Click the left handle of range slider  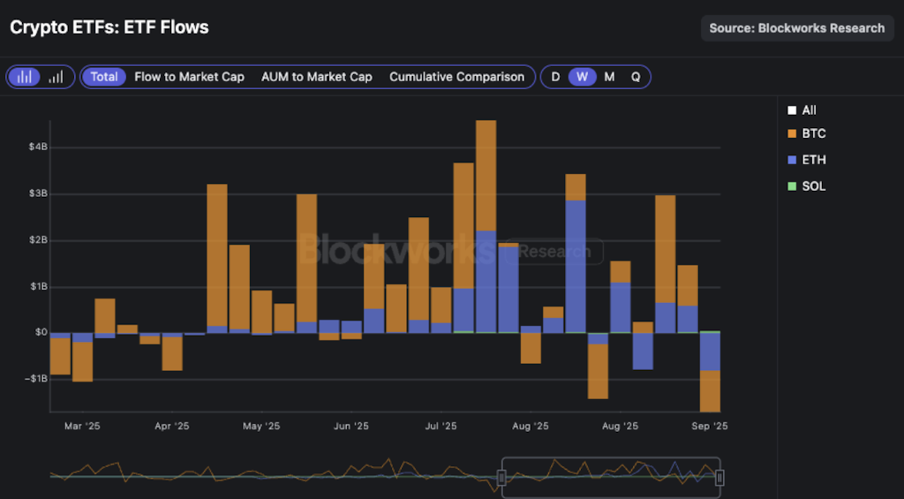(x=501, y=478)
